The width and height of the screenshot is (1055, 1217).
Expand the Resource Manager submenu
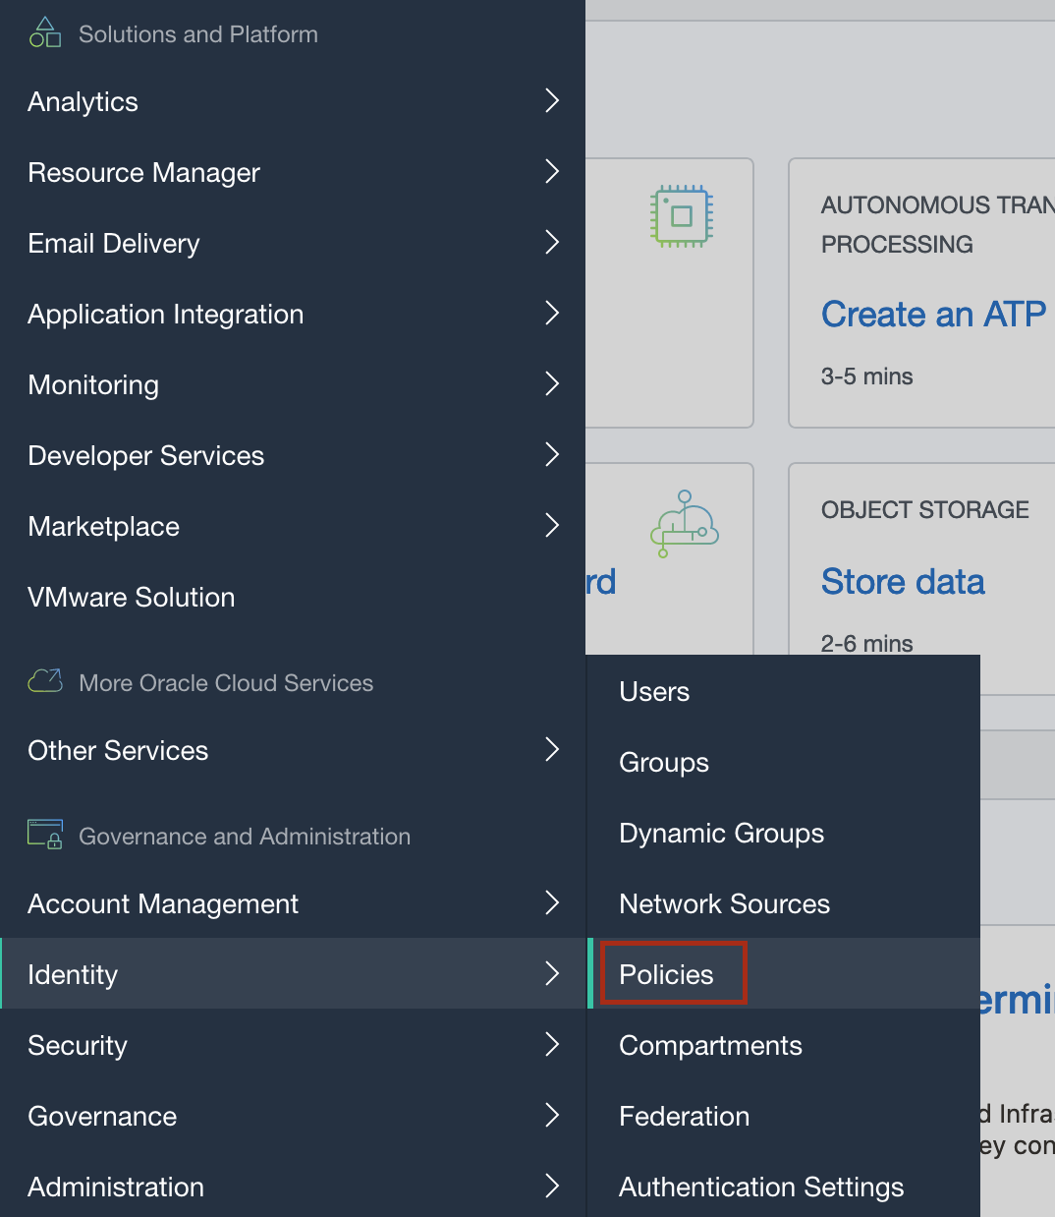(x=552, y=172)
